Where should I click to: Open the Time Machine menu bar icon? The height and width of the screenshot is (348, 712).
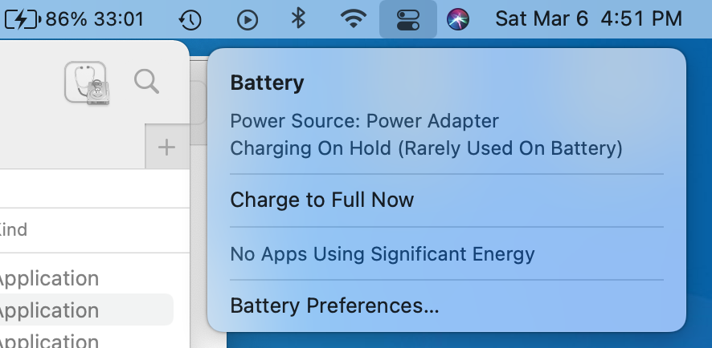click(190, 20)
